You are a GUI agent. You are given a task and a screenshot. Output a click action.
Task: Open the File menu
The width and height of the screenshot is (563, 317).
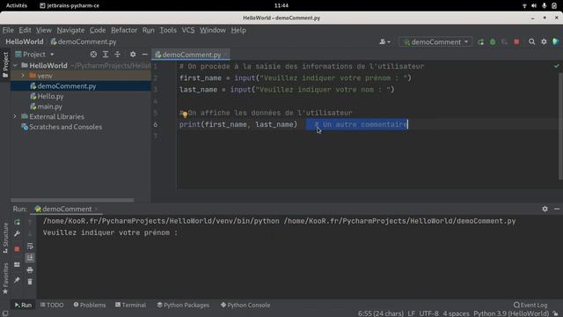[x=8, y=30]
